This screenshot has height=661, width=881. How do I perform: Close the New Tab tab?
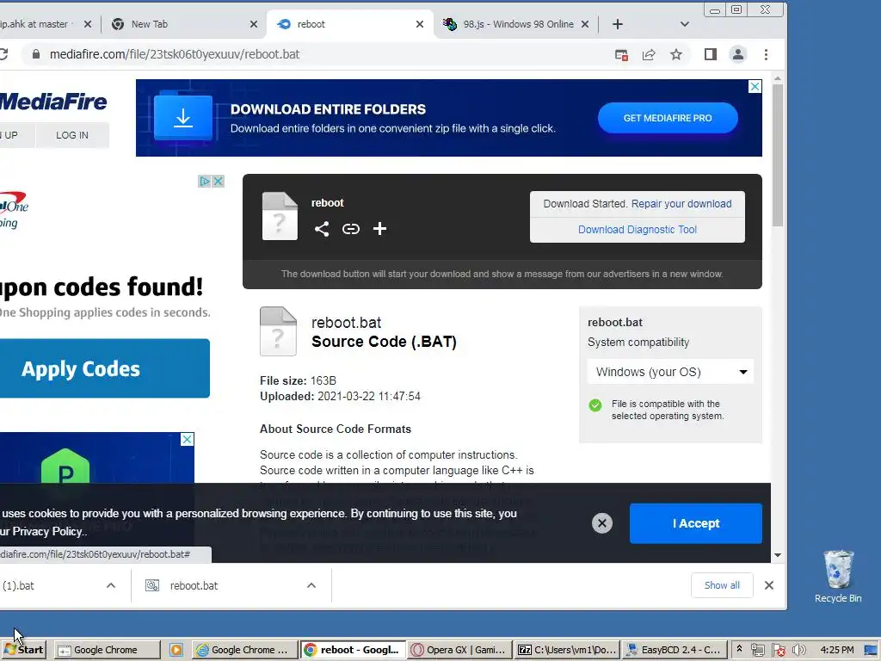[x=254, y=24]
